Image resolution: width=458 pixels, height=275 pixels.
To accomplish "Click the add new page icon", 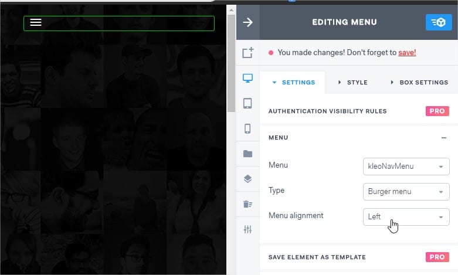I will click(x=247, y=53).
